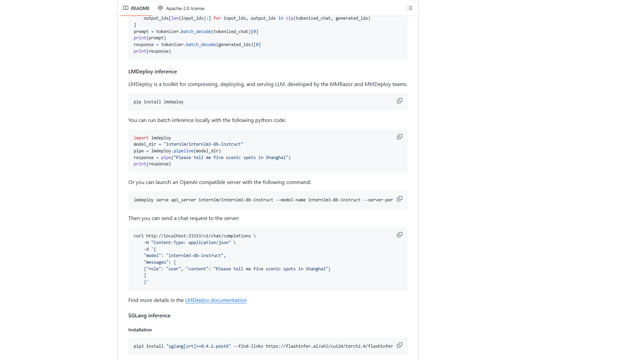Copy the 'import lmdeploy' python code block
The width and height of the screenshot is (640, 360).
[x=399, y=137]
